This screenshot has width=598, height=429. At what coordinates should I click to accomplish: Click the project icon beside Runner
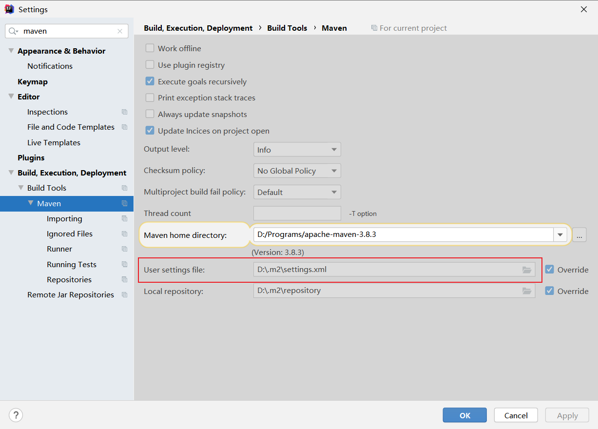coord(124,249)
